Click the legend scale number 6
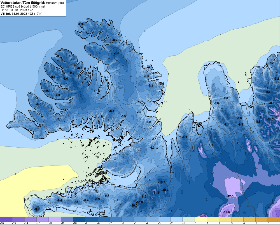Screen dimensions: 280x225 click(x=269, y=223)
